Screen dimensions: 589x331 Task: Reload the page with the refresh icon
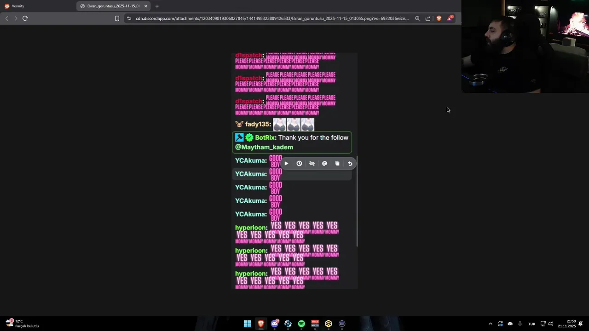[25, 18]
